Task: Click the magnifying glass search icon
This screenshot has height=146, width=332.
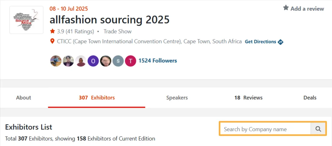Action: (318, 129)
